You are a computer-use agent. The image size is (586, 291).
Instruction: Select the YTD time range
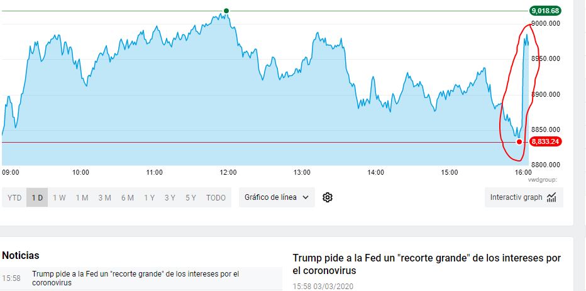click(x=14, y=198)
